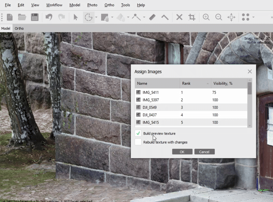This screenshot has height=202, width=273.
Task: Delete selection with the X icon
Action: click(179, 17)
